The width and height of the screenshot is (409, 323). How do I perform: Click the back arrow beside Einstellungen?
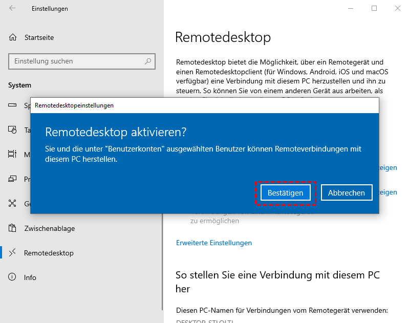pos(12,8)
